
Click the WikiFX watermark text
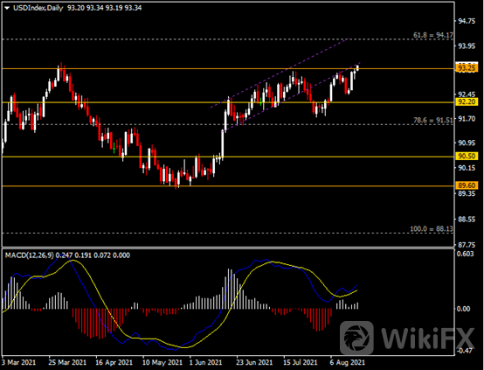point(428,339)
